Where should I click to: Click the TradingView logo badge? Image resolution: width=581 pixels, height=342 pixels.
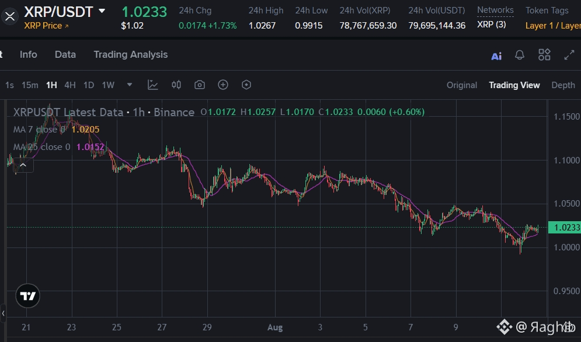point(28,296)
